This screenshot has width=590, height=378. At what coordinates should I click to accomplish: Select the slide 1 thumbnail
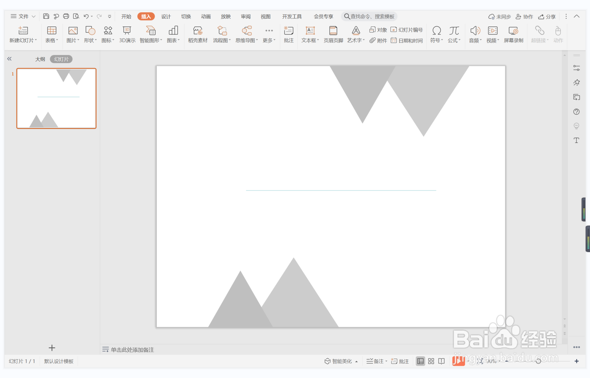click(56, 98)
